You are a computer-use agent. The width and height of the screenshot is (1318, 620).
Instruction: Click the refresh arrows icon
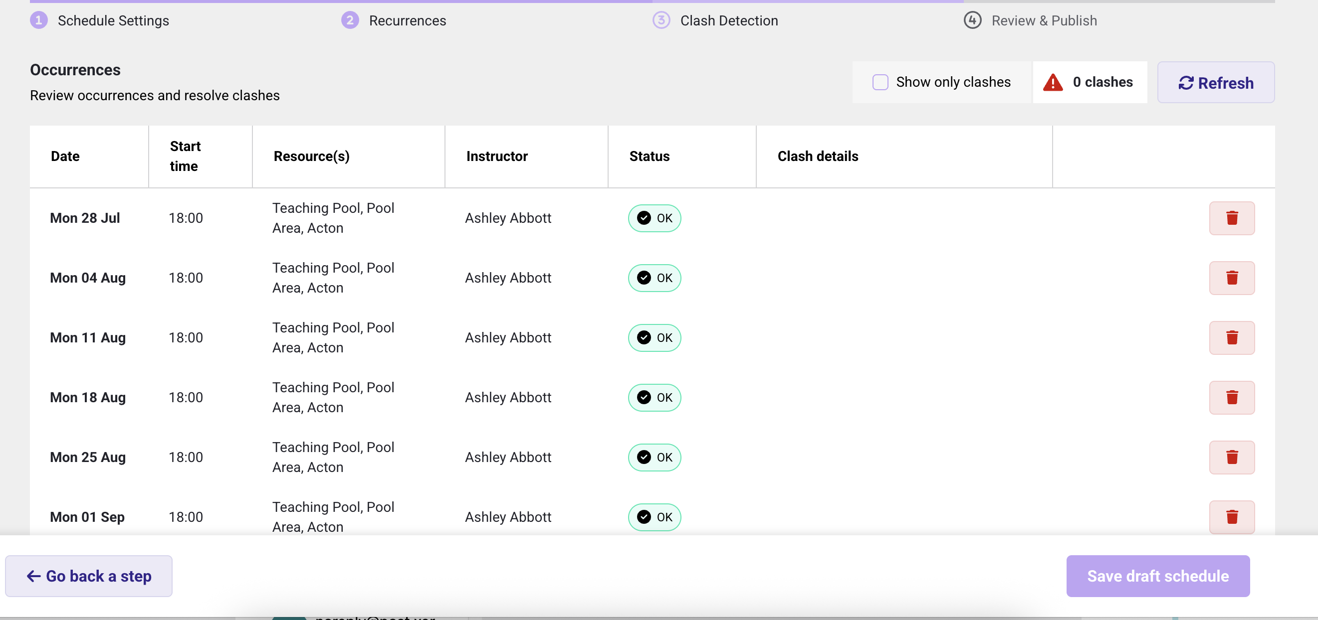[1186, 82]
